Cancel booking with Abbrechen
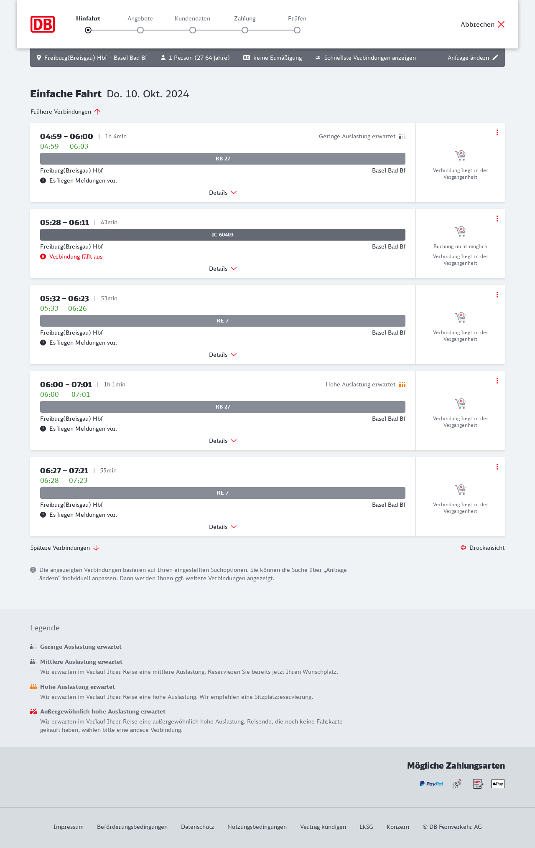The image size is (535, 848). pyautogui.click(x=483, y=24)
